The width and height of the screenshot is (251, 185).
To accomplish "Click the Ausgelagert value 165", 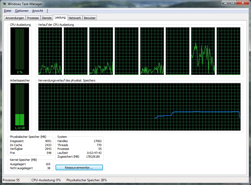I will coord(48,164).
